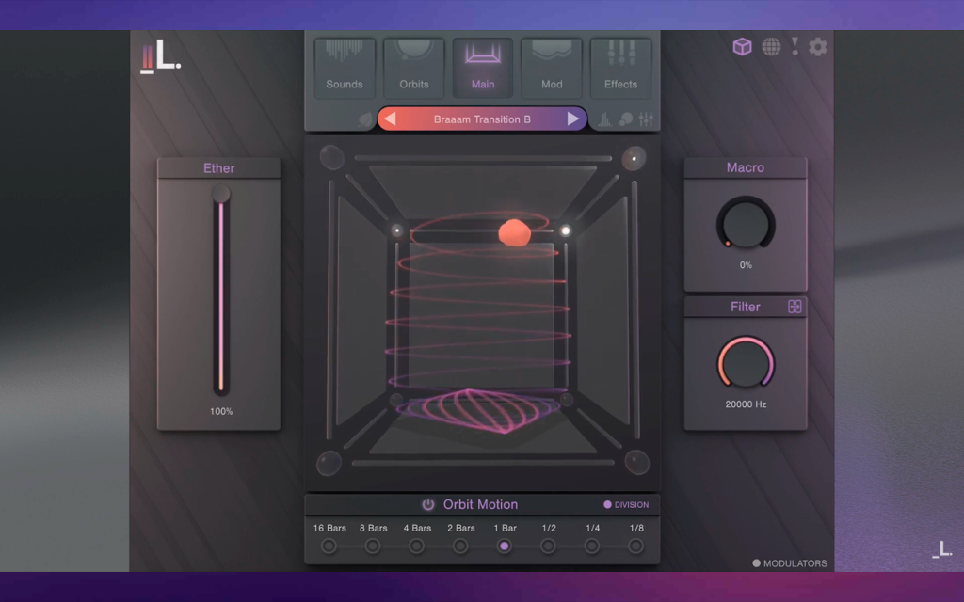The image size is (964, 602).
Task: Open the Braaam Transition B preset list
Action: pos(482,119)
